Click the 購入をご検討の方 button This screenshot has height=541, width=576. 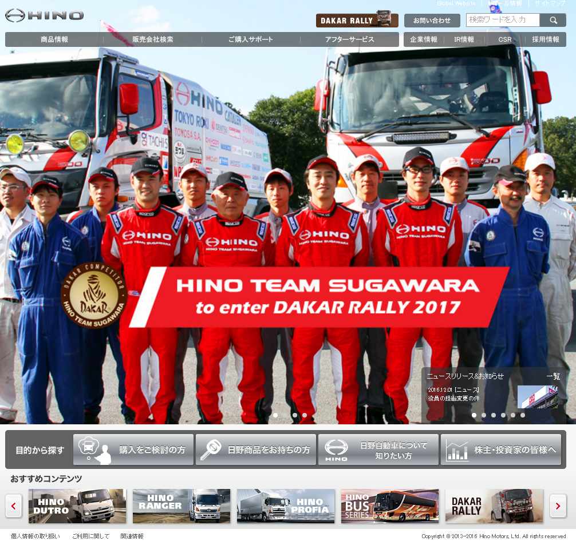coord(133,449)
